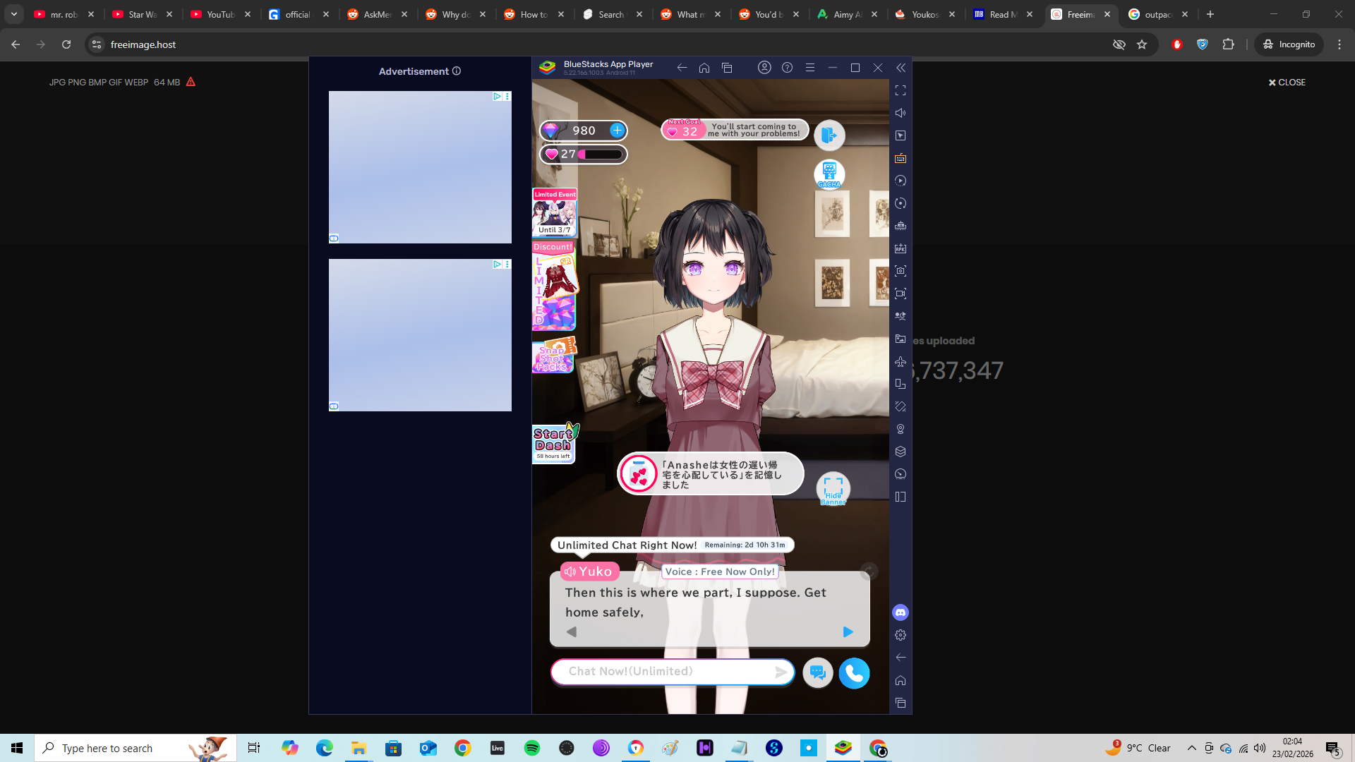Image resolution: width=1355 pixels, height=762 pixels.
Task: Close the overlay with CLOSE button
Action: point(1287,83)
